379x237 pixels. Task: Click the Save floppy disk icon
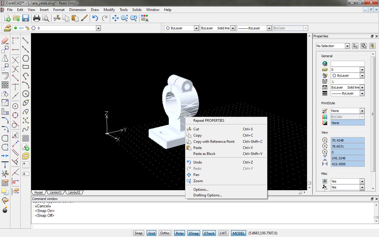[x=25, y=18]
